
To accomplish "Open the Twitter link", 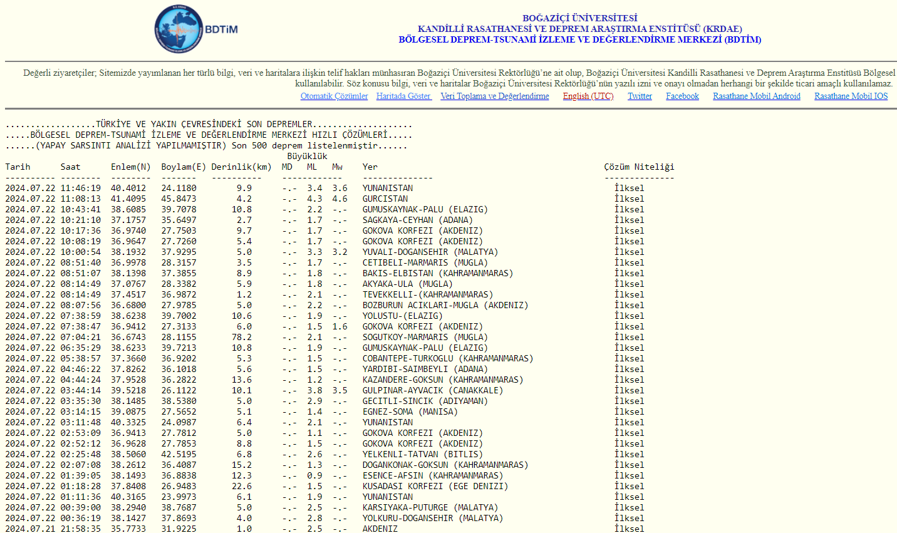I will [640, 96].
